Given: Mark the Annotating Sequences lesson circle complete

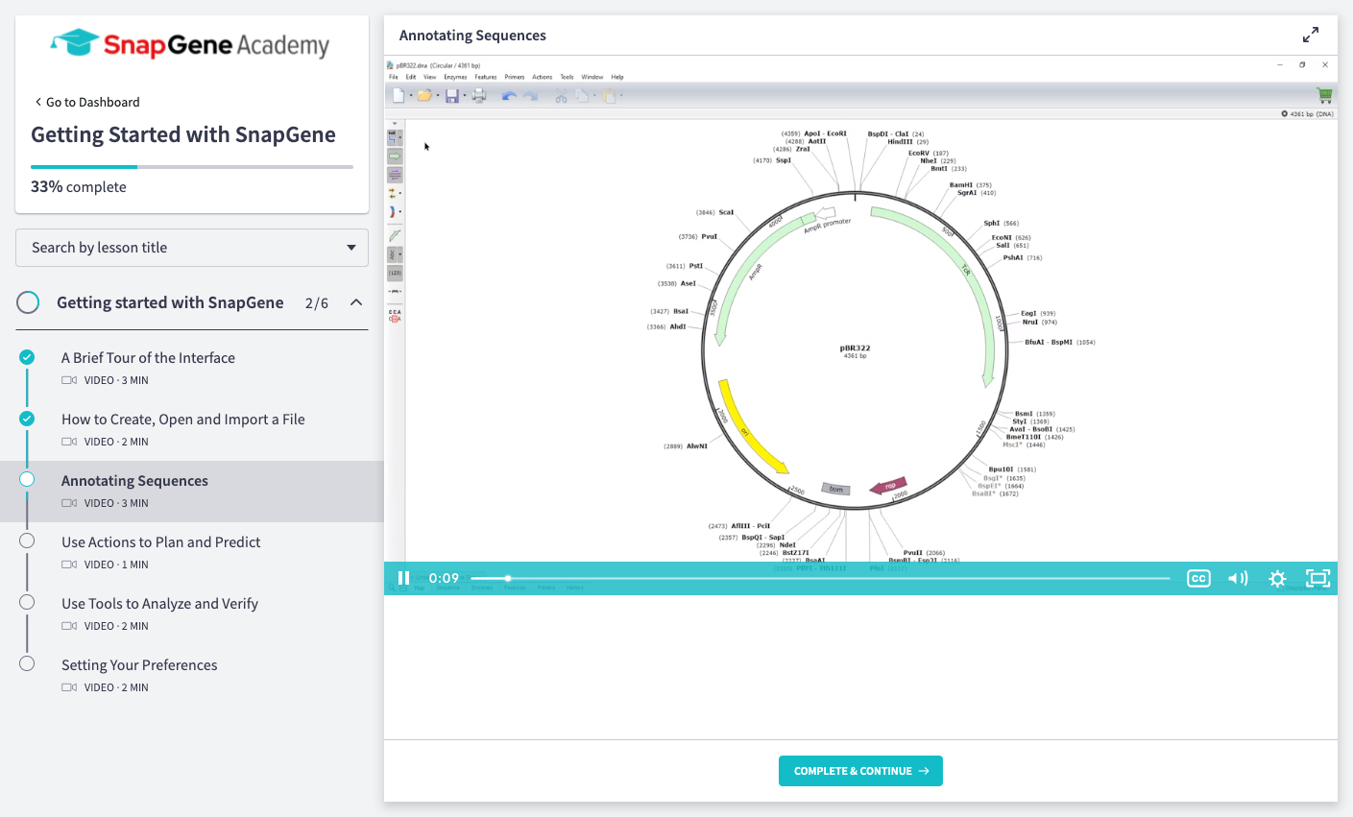Looking at the screenshot, I should point(26,480).
